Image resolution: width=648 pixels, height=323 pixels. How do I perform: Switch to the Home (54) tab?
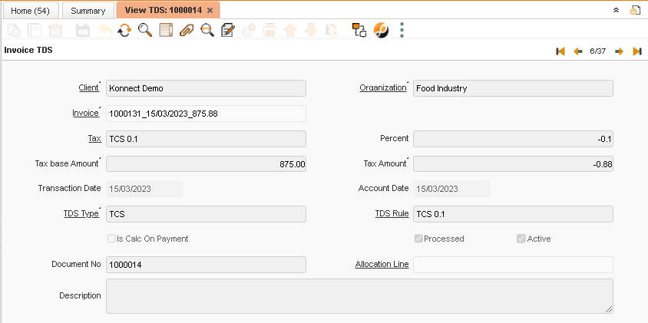point(30,11)
